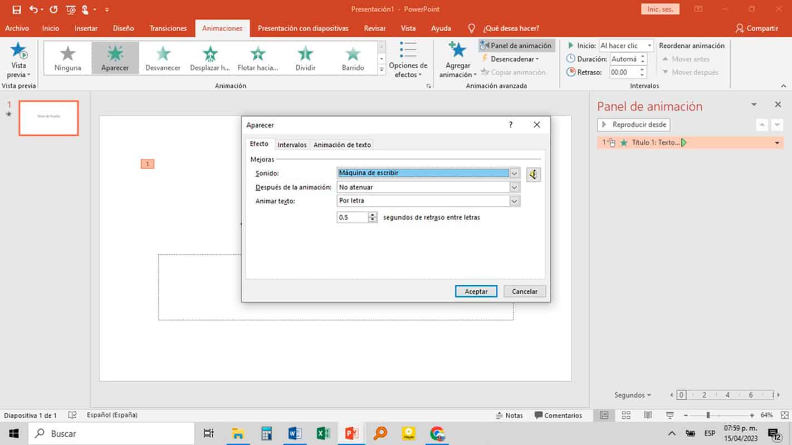Image resolution: width=792 pixels, height=445 pixels.
Task: Switch to Normal view icon in status bar
Action: (604, 416)
